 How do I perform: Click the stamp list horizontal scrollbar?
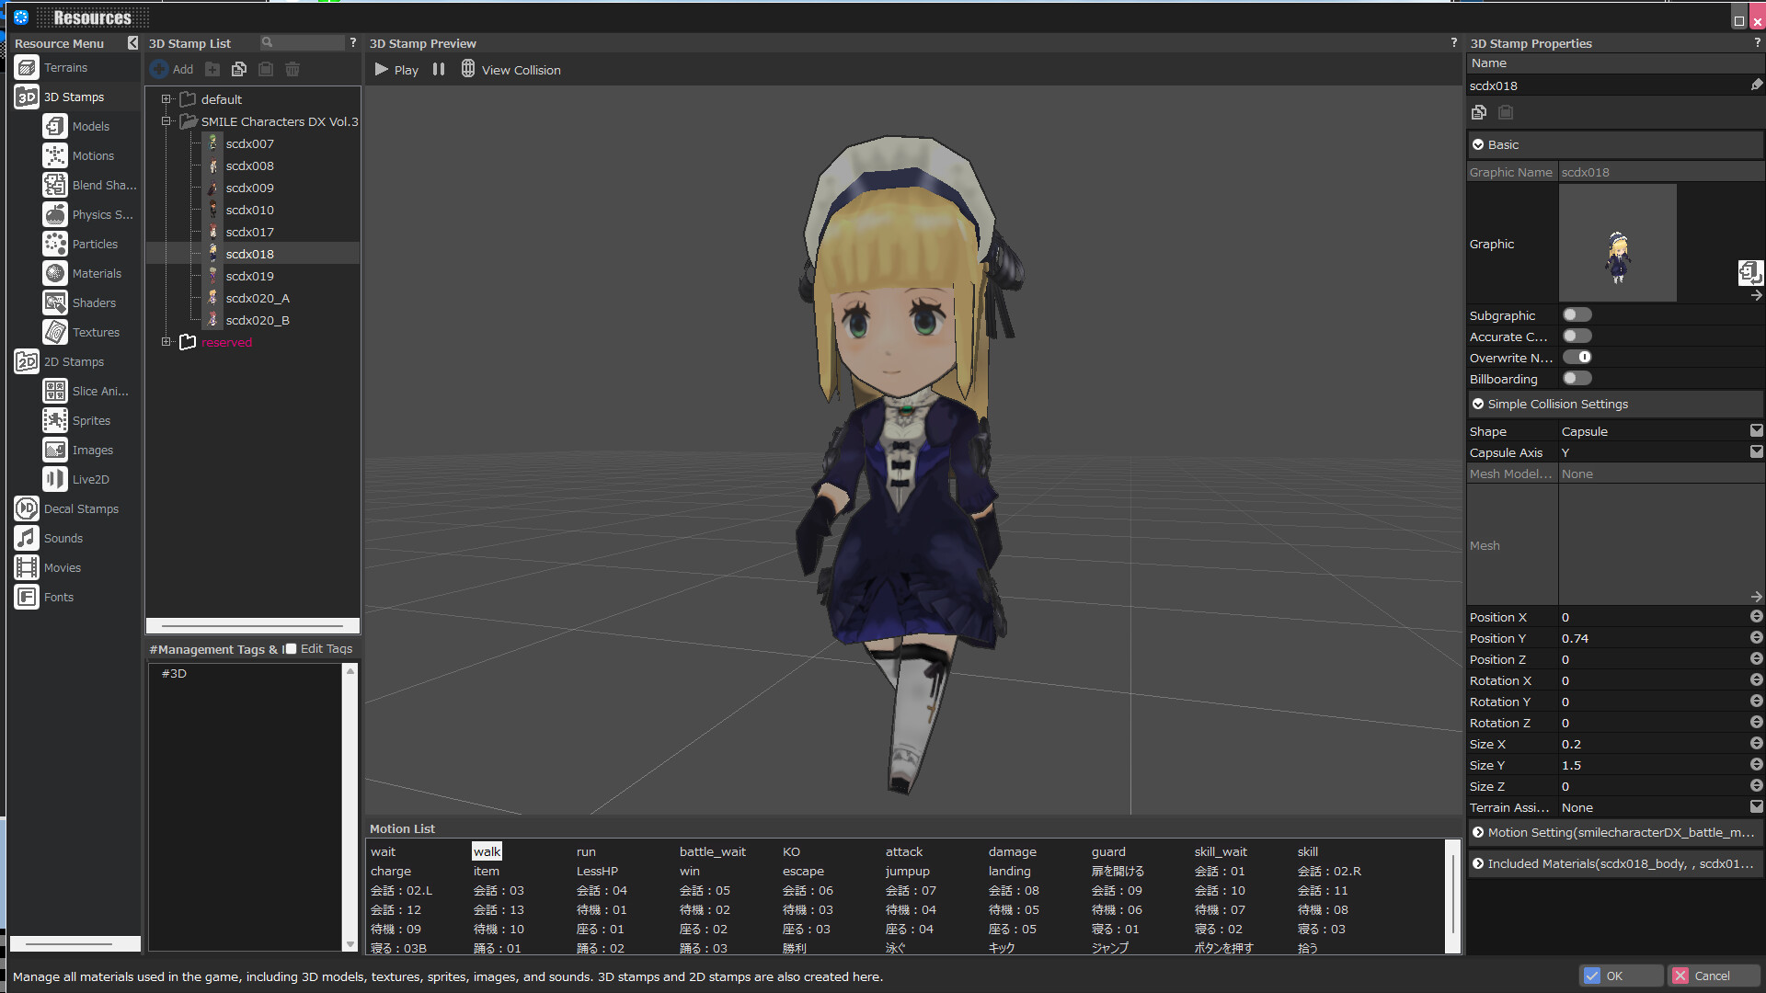click(252, 625)
